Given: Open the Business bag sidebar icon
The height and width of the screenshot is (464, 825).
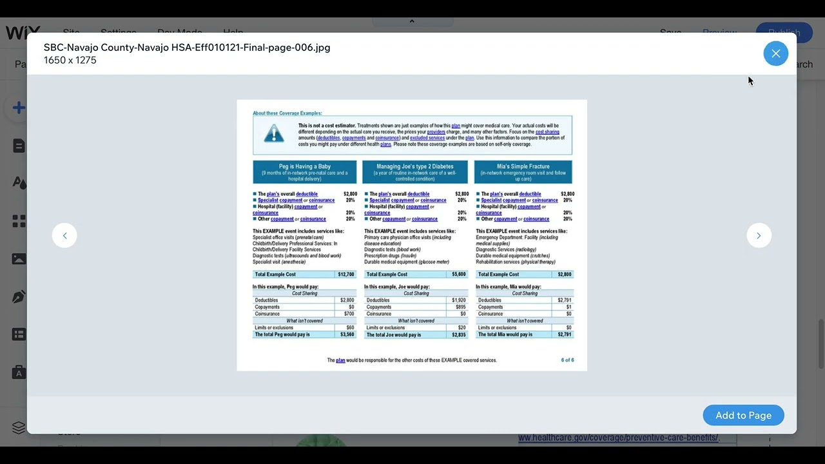Looking at the screenshot, I should click(19, 372).
